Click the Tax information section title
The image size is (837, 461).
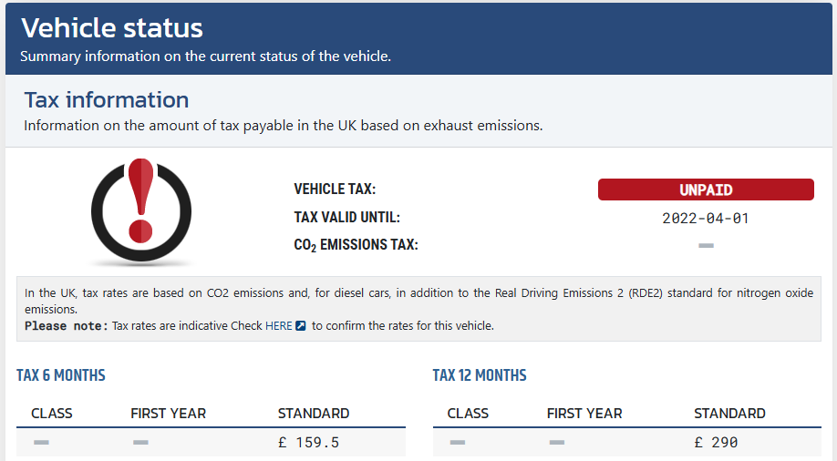tap(107, 100)
